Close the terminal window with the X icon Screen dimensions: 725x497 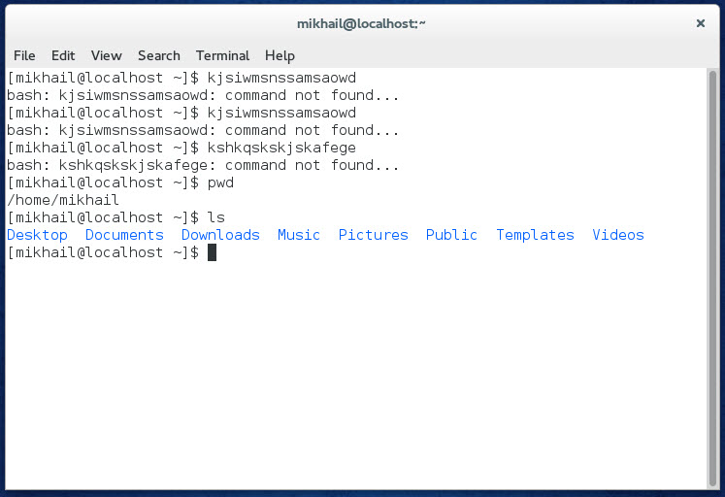pyautogui.click(x=701, y=23)
